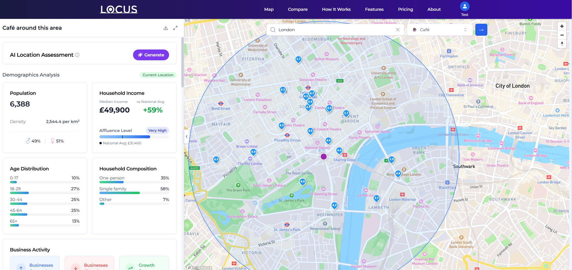Download the café area report
572x270 pixels.
166,28
